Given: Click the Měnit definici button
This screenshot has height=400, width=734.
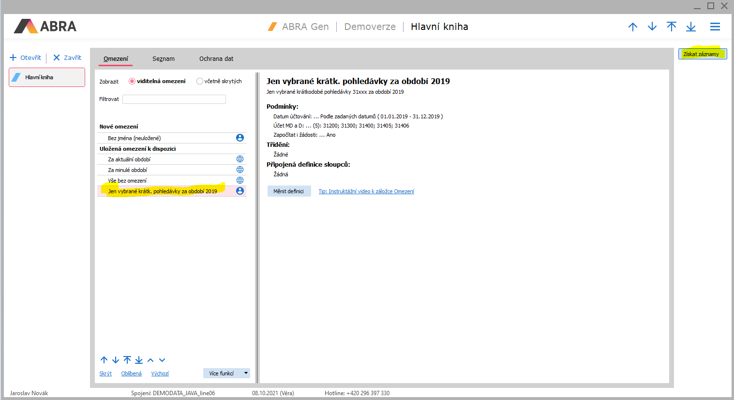Looking at the screenshot, I should (x=289, y=191).
